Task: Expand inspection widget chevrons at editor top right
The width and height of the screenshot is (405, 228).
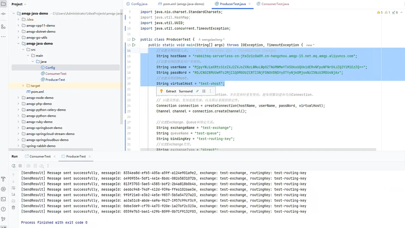Action: (x=401, y=12)
